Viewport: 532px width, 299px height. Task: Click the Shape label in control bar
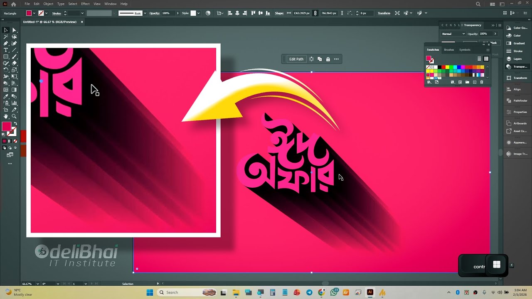point(279,13)
